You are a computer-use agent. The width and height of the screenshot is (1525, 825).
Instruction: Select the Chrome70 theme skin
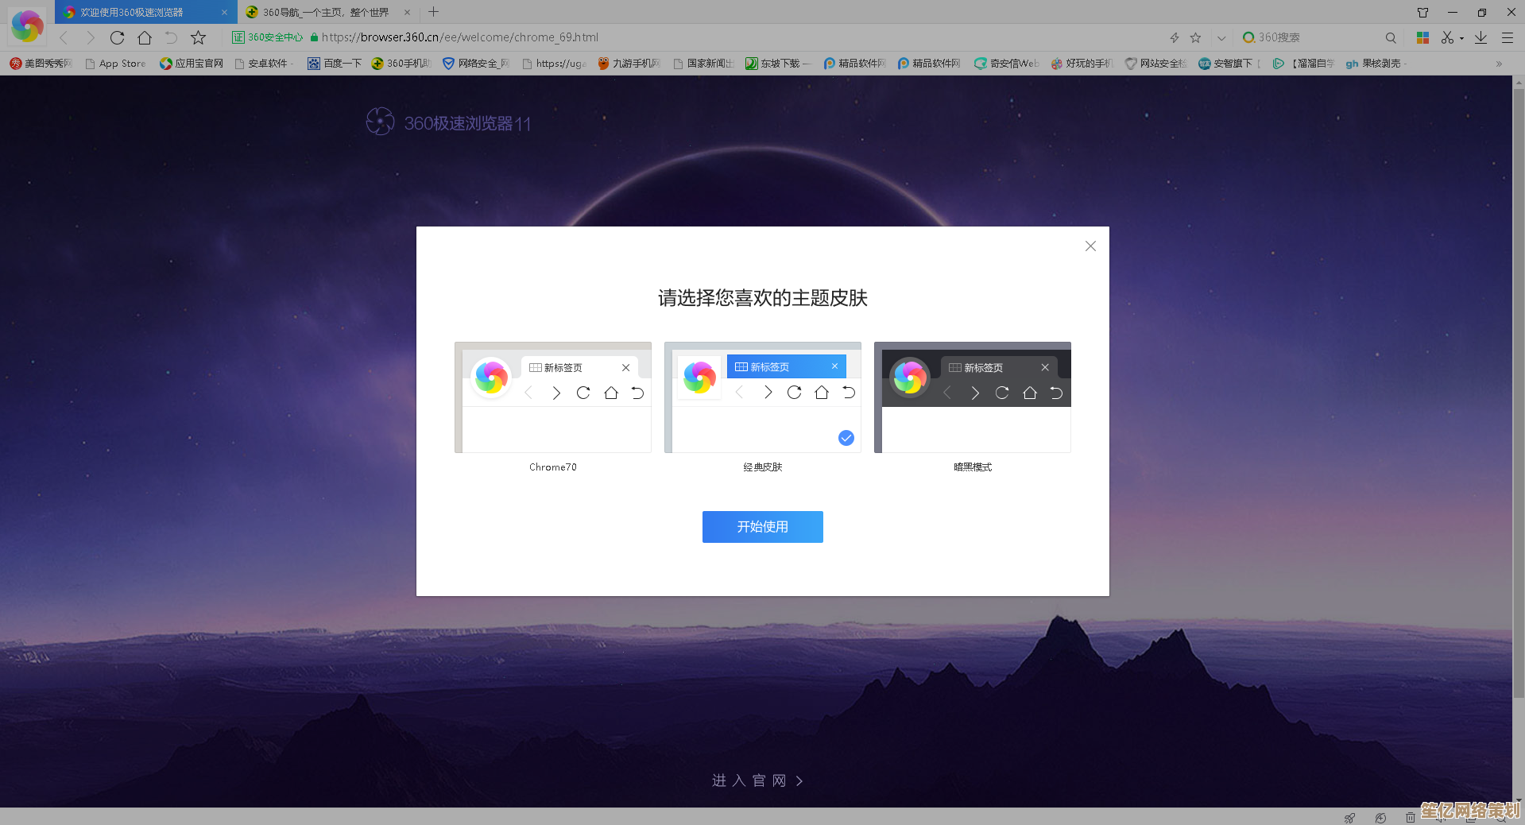(x=552, y=397)
